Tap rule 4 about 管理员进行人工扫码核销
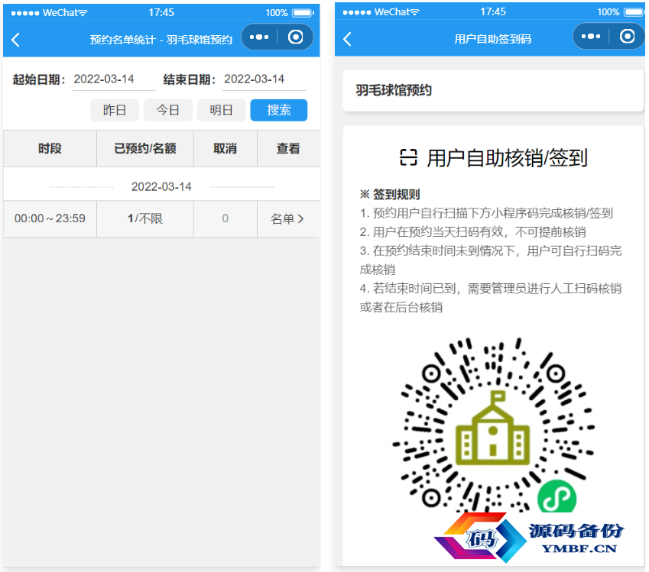The width and height of the screenshot is (649, 572). tap(491, 298)
